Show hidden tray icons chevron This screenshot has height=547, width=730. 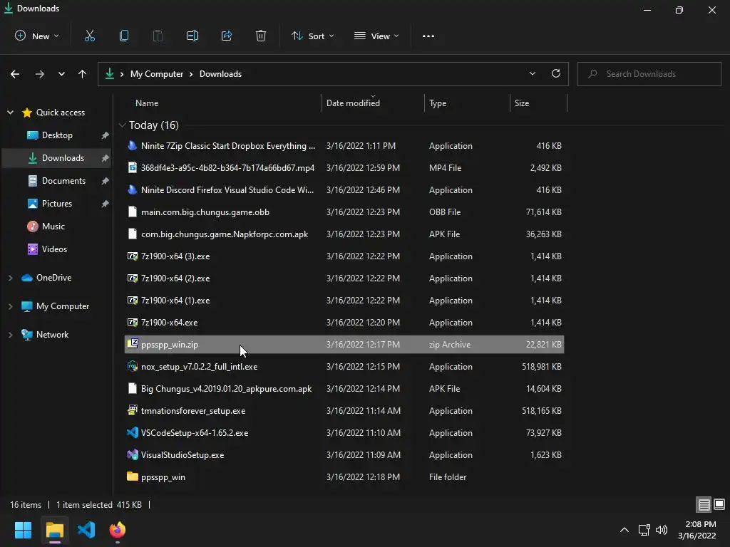point(624,530)
